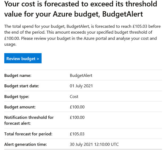Image resolution: width=166 pixels, height=153 pixels.
Task: Click the Notification threshold £100.00 value
Action: pyautogui.click(x=77, y=117)
